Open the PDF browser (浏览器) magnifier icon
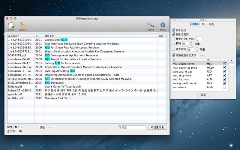Screen dimensions: 240x150 151,25
